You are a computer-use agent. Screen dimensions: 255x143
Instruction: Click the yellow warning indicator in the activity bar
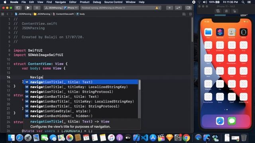[157, 8]
